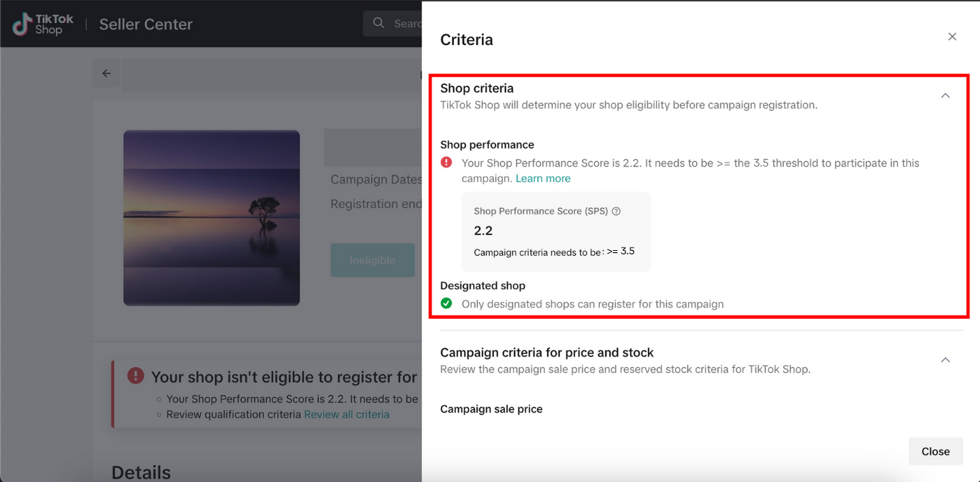Viewport: 980px width, 482px height.
Task: Click the Ineligible button
Action: 372,260
